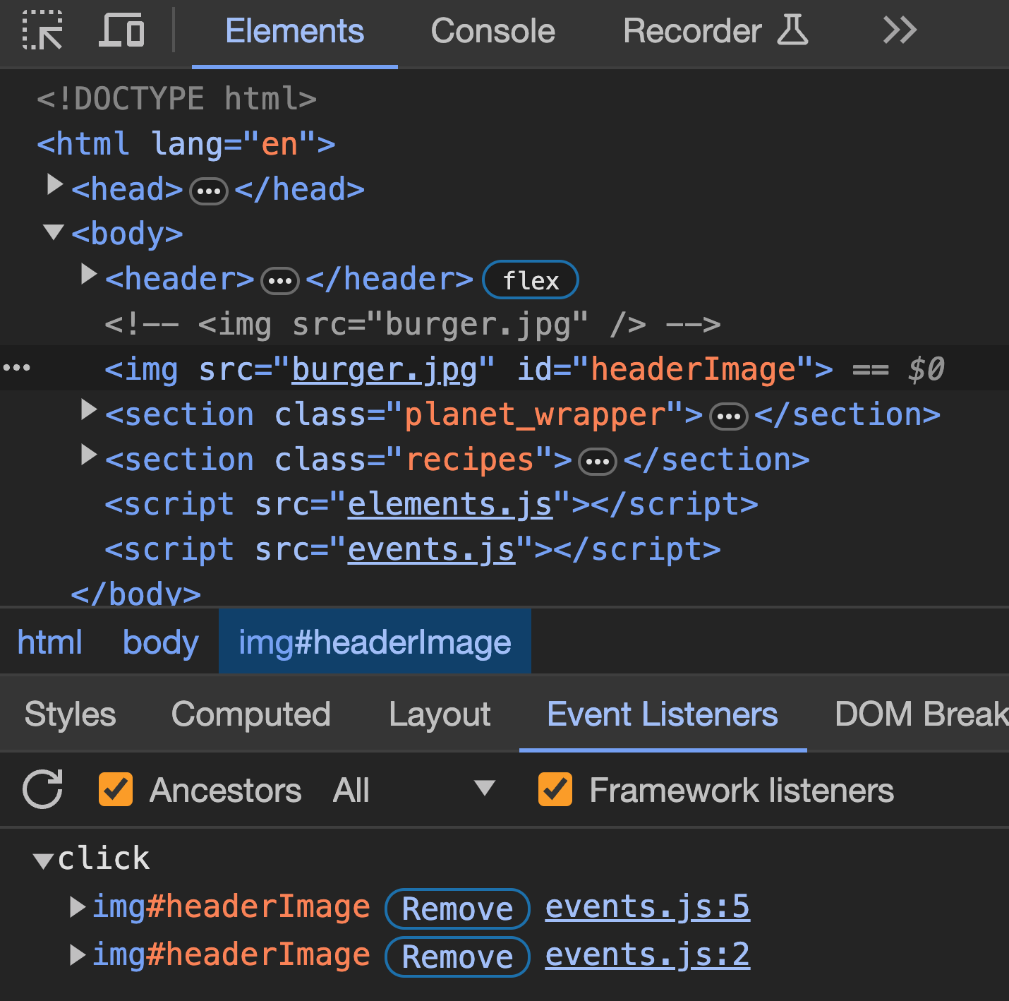Click the recipes section ellipsis badge
This screenshot has width=1009, height=1001.
coord(598,462)
